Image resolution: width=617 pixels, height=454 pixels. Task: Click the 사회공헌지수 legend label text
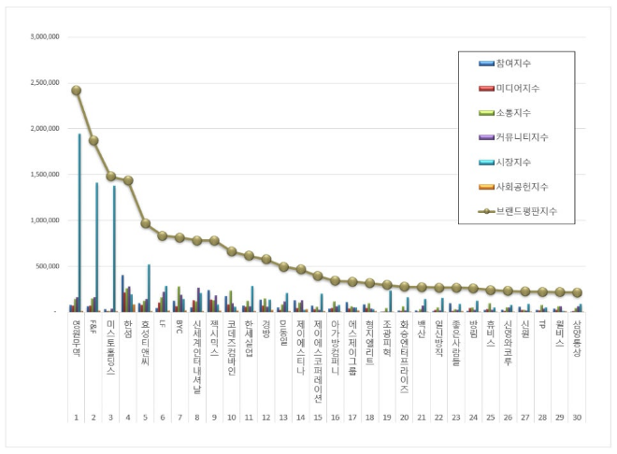pos(528,187)
